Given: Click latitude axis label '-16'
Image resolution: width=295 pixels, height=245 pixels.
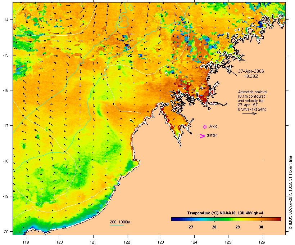Looking at the screenshot, I should (x=5, y=90).
